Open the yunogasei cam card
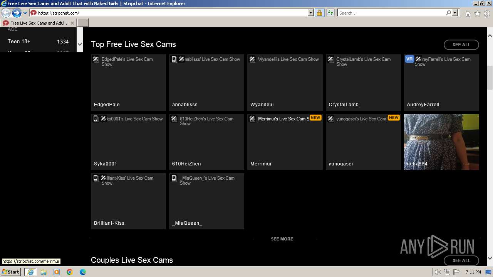 pos(363,142)
